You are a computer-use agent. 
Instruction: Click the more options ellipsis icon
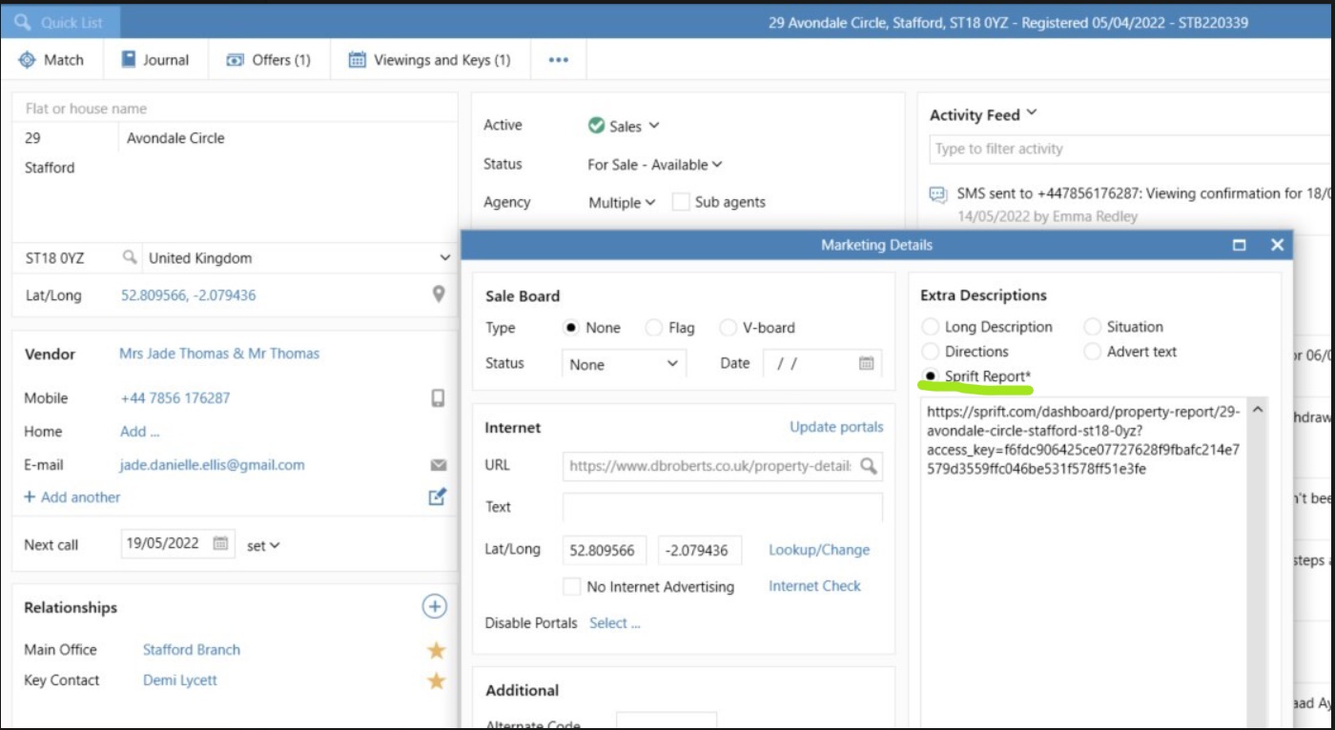click(x=558, y=59)
